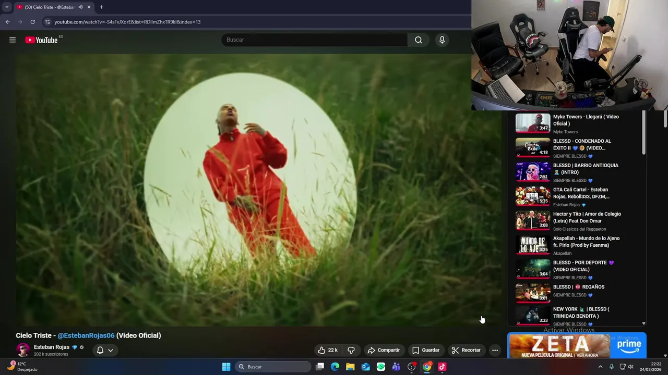
Task: Like the video with the thumbs-up button
Action: point(328,350)
